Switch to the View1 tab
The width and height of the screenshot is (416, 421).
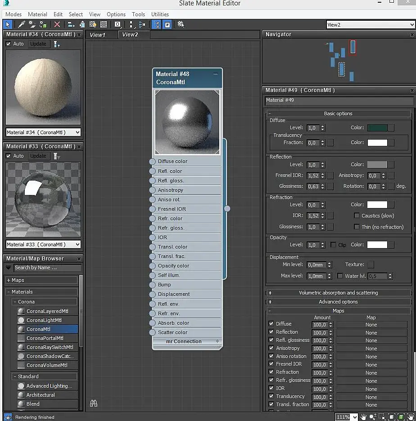(x=97, y=35)
